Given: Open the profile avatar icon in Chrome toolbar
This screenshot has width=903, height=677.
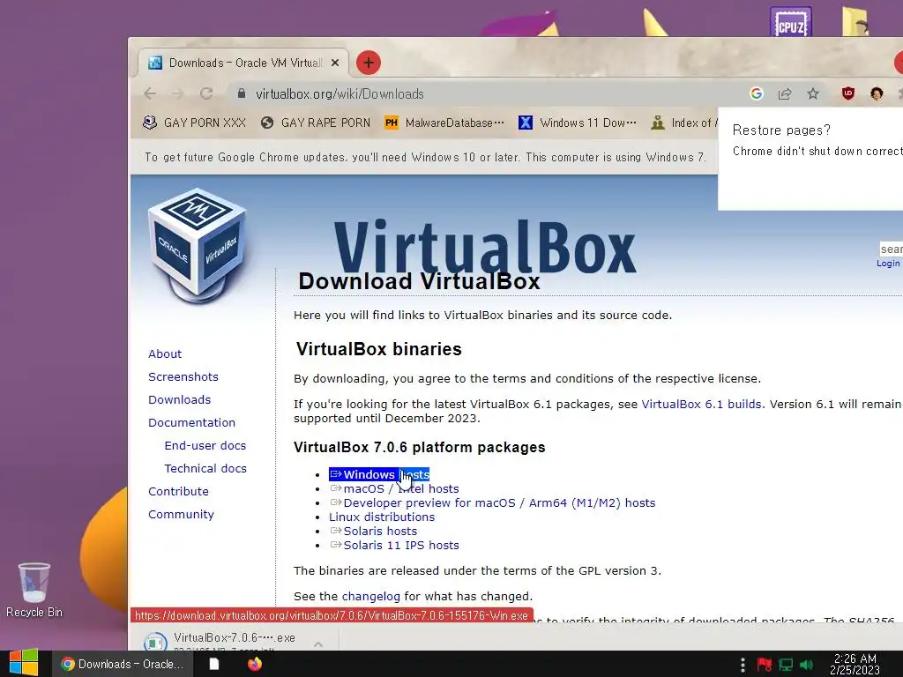Looking at the screenshot, I should [877, 93].
